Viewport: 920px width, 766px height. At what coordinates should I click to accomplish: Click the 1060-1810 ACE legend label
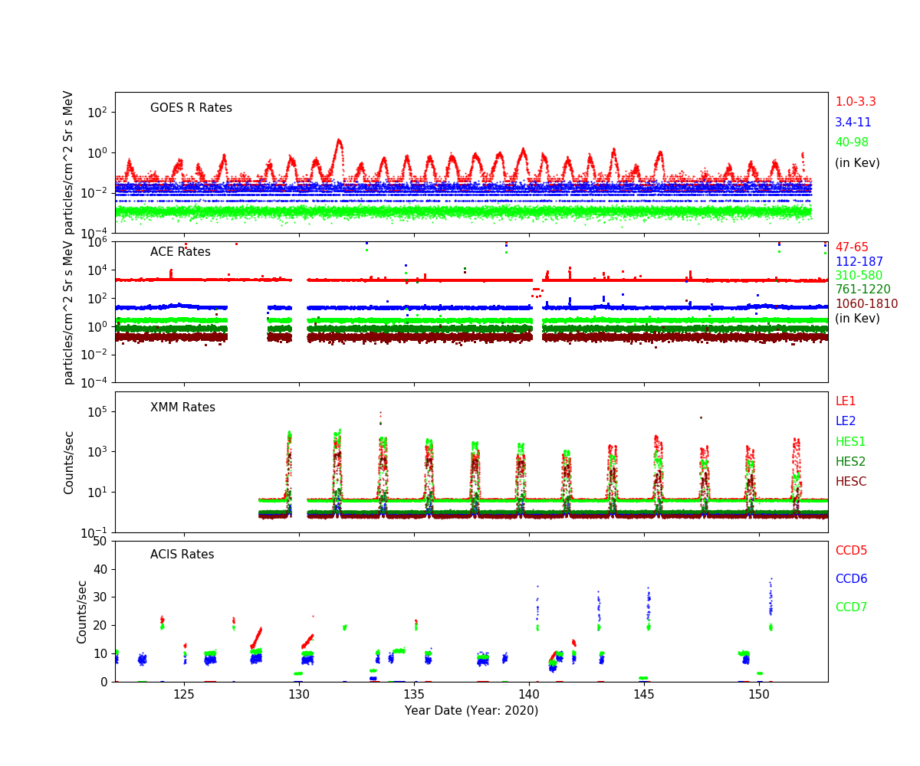[866, 304]
